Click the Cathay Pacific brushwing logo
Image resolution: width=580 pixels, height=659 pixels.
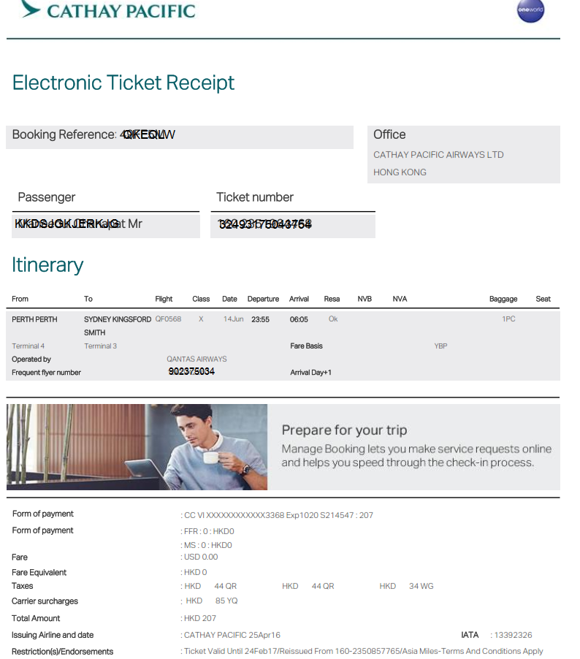click(x=31, y=9)
